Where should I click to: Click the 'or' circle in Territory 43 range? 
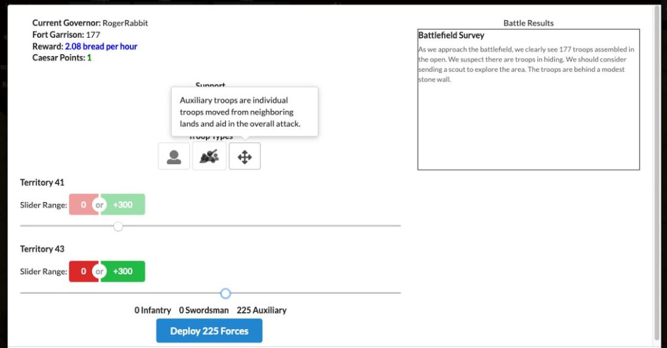point(100,271)
